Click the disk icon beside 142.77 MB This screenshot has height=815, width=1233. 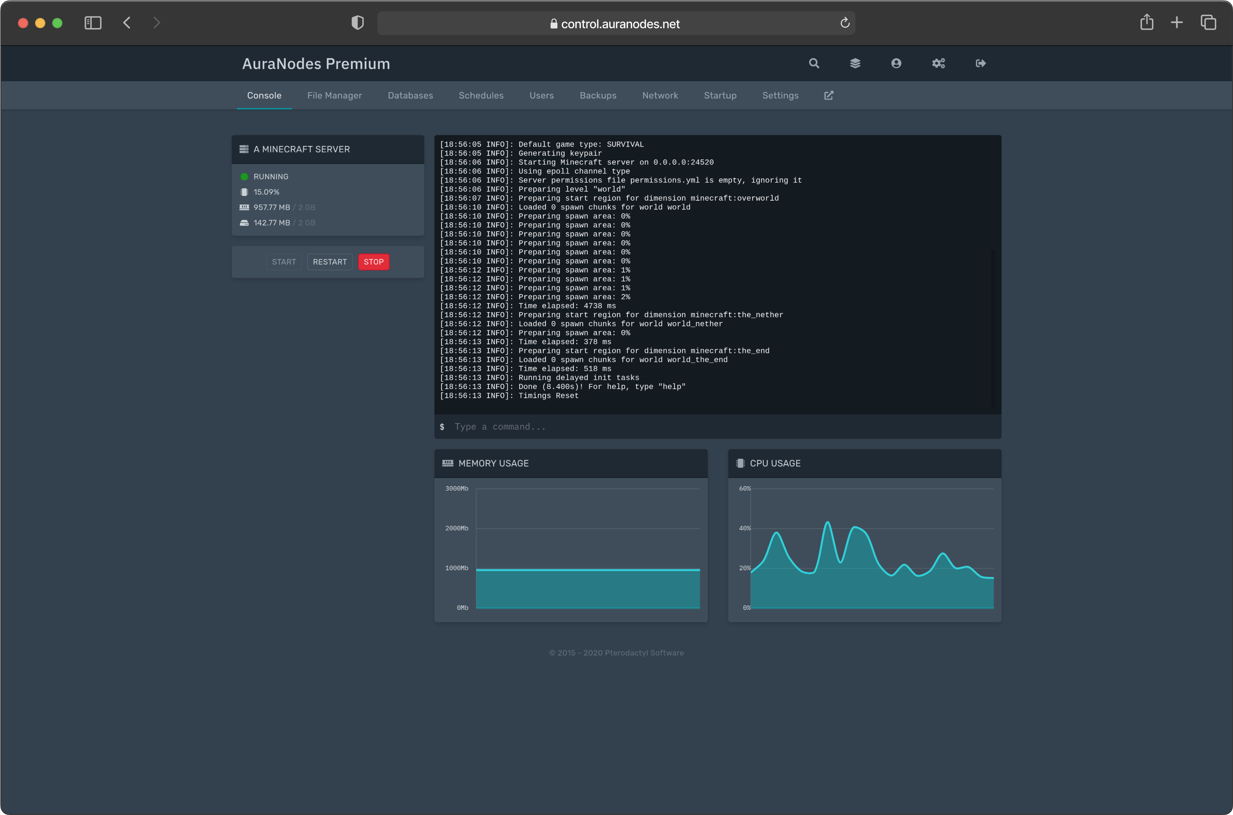click(244, 223)
